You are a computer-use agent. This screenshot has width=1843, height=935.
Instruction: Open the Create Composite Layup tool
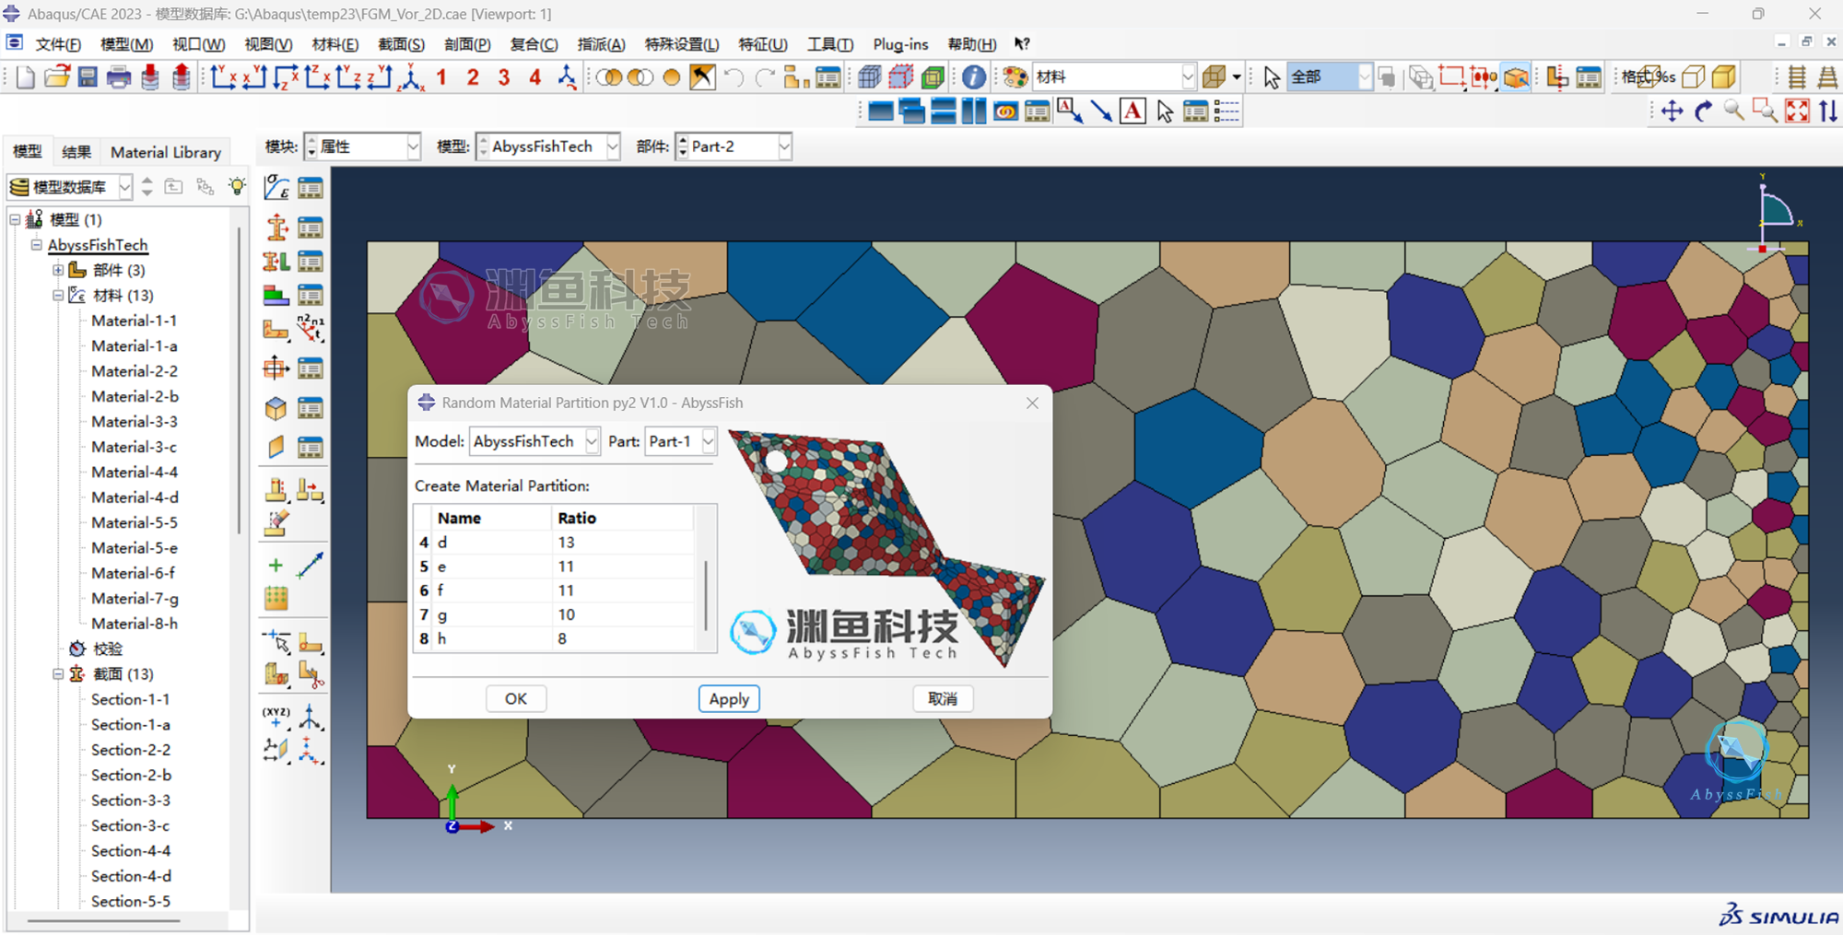[x=276, y=296]
